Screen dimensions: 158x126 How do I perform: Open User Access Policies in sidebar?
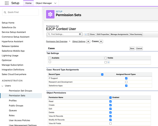19,120
